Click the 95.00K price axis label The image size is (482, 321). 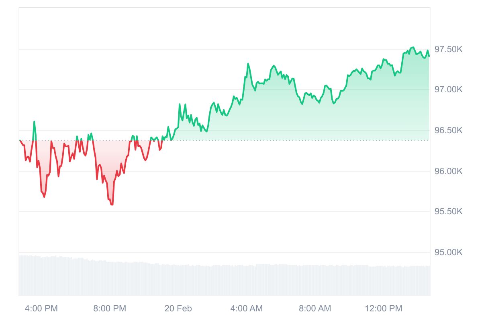pyautogui.click(x=449, y=252)
